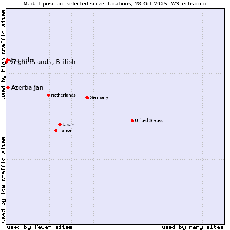Select the Japan data point marker
230x230 pixels.
[60, 125]
